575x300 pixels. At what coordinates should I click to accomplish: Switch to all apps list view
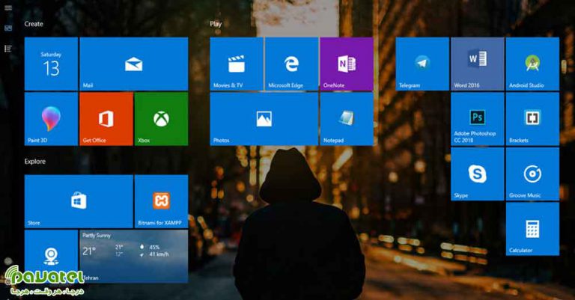(x=8, y=49)
